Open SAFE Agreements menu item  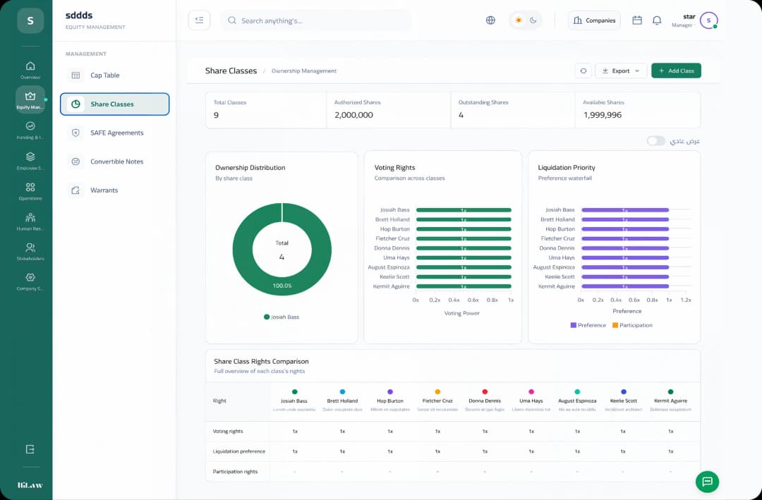click(x=115, y=133)
